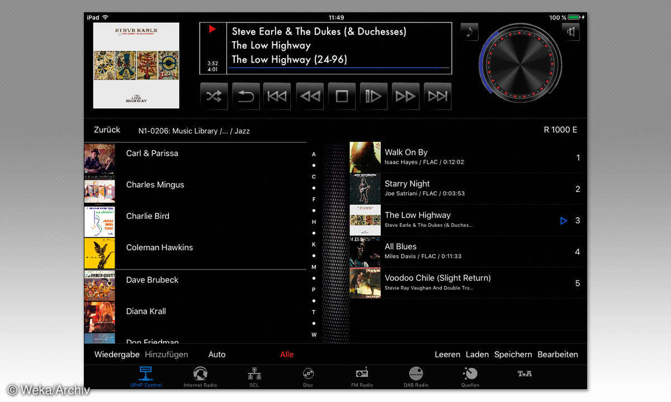This screenshot has width=671, height=402.
Task: Jump to letter C in index
Action: click(x=314, y=177)
